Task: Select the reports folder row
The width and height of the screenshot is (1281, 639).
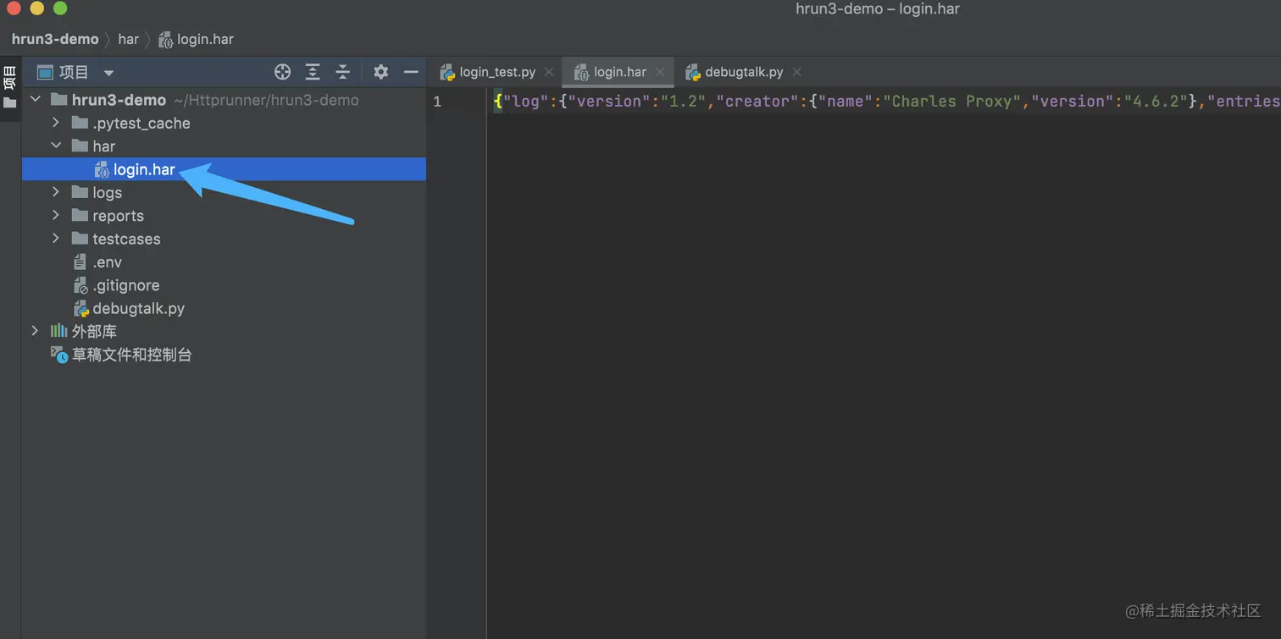Action: point(224,216)
